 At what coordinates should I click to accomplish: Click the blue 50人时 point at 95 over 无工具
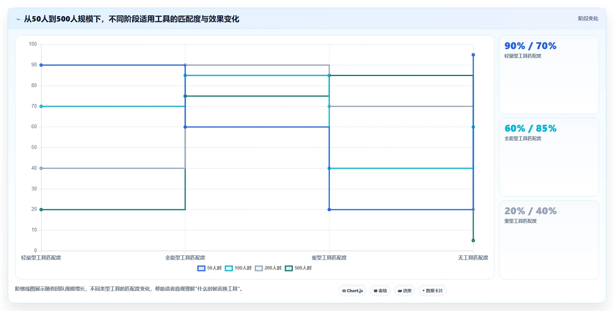point(473,55)
